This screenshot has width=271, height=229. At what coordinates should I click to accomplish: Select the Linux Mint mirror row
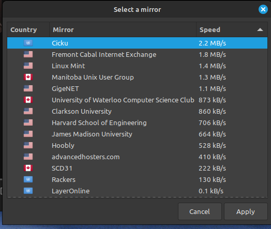(137, 66)
